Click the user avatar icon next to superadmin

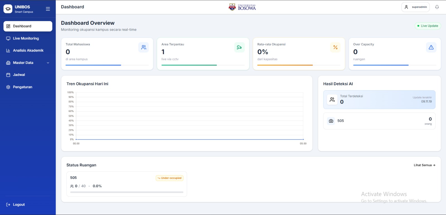pos(406,7)
